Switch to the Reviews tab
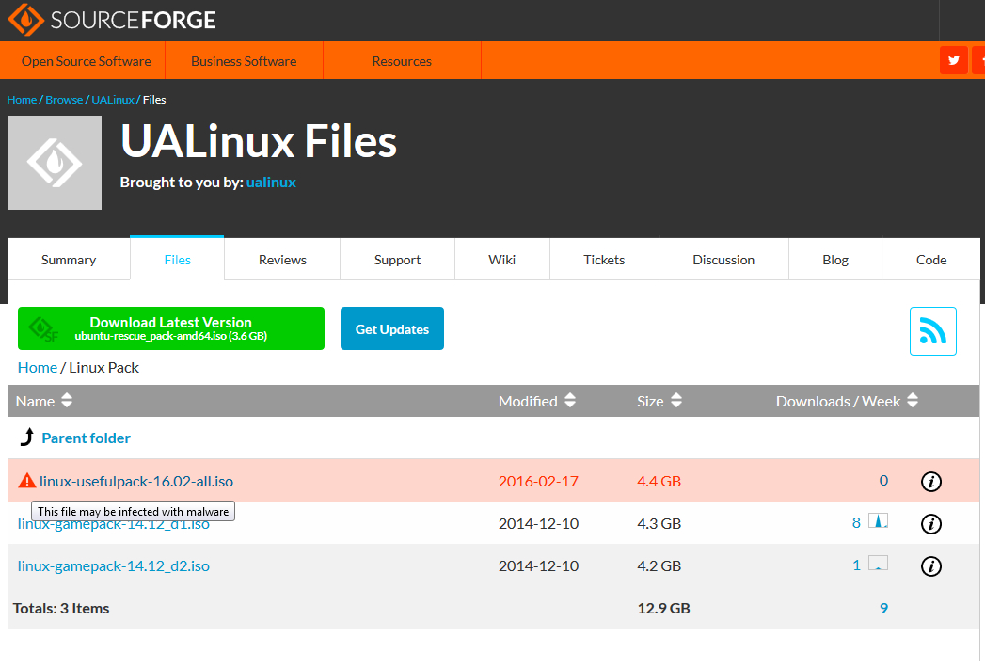Image resolution: width=985 pixels, height=669 pixels. (x=282, y=260)
